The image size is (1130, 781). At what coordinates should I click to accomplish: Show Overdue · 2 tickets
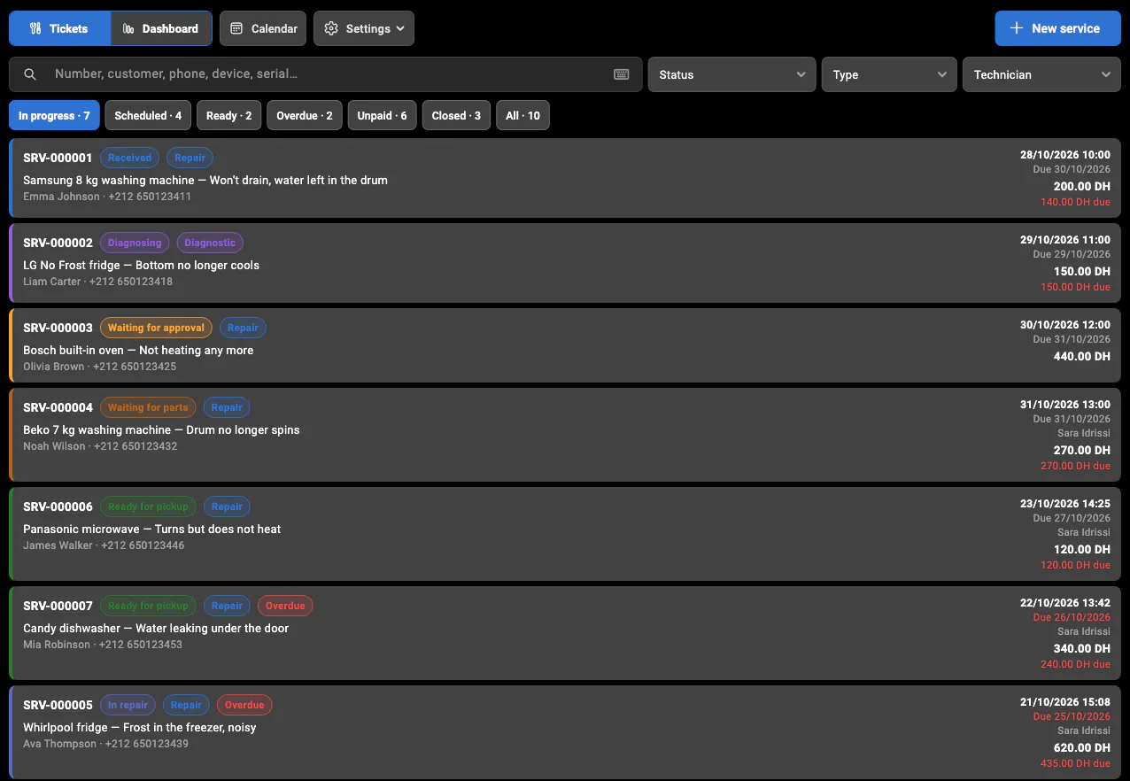pos(305,115)
